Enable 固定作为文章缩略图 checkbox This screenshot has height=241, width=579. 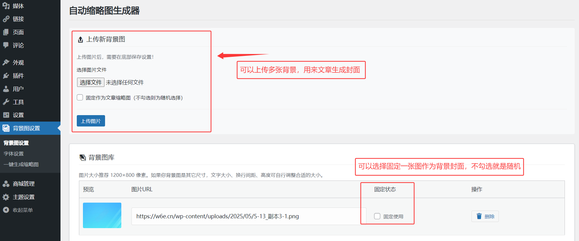[x=80, y=98]
